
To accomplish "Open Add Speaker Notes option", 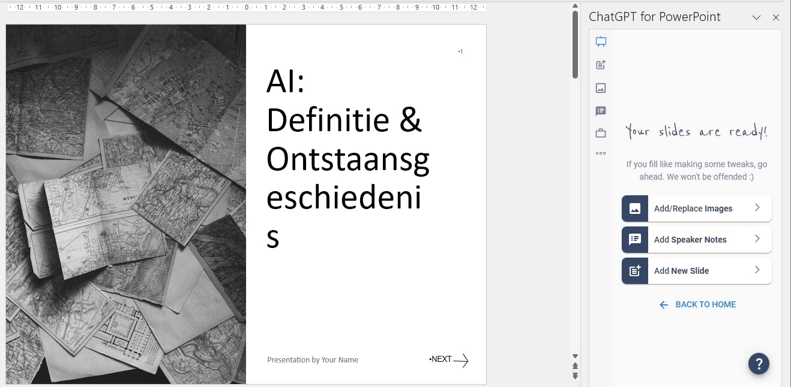I will [x=696, y=240].
